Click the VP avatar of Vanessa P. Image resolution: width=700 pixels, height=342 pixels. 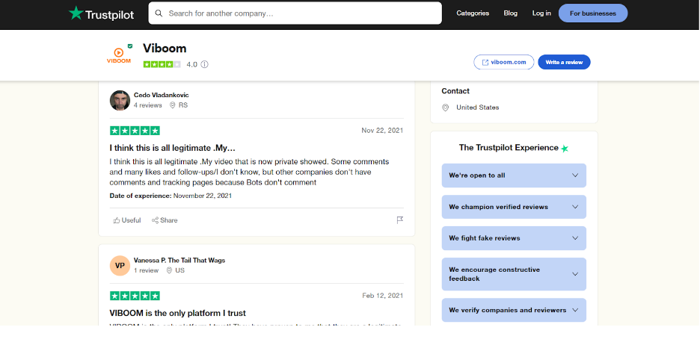pyautogui.click(x=120, y=265)
